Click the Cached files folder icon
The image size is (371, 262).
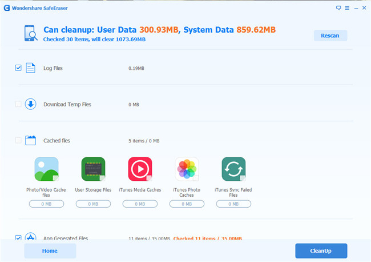(x=30, y=140)
